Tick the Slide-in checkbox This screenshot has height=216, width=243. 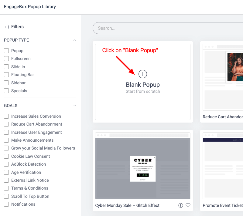tap(6, 67)
